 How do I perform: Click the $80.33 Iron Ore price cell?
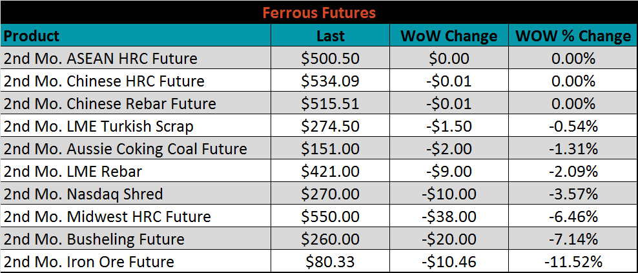330,261
